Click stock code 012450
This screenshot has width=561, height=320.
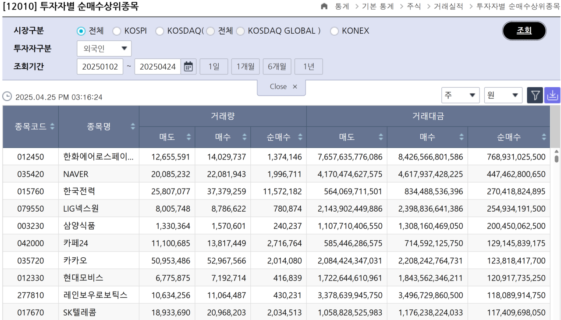[x=31, y=156]
